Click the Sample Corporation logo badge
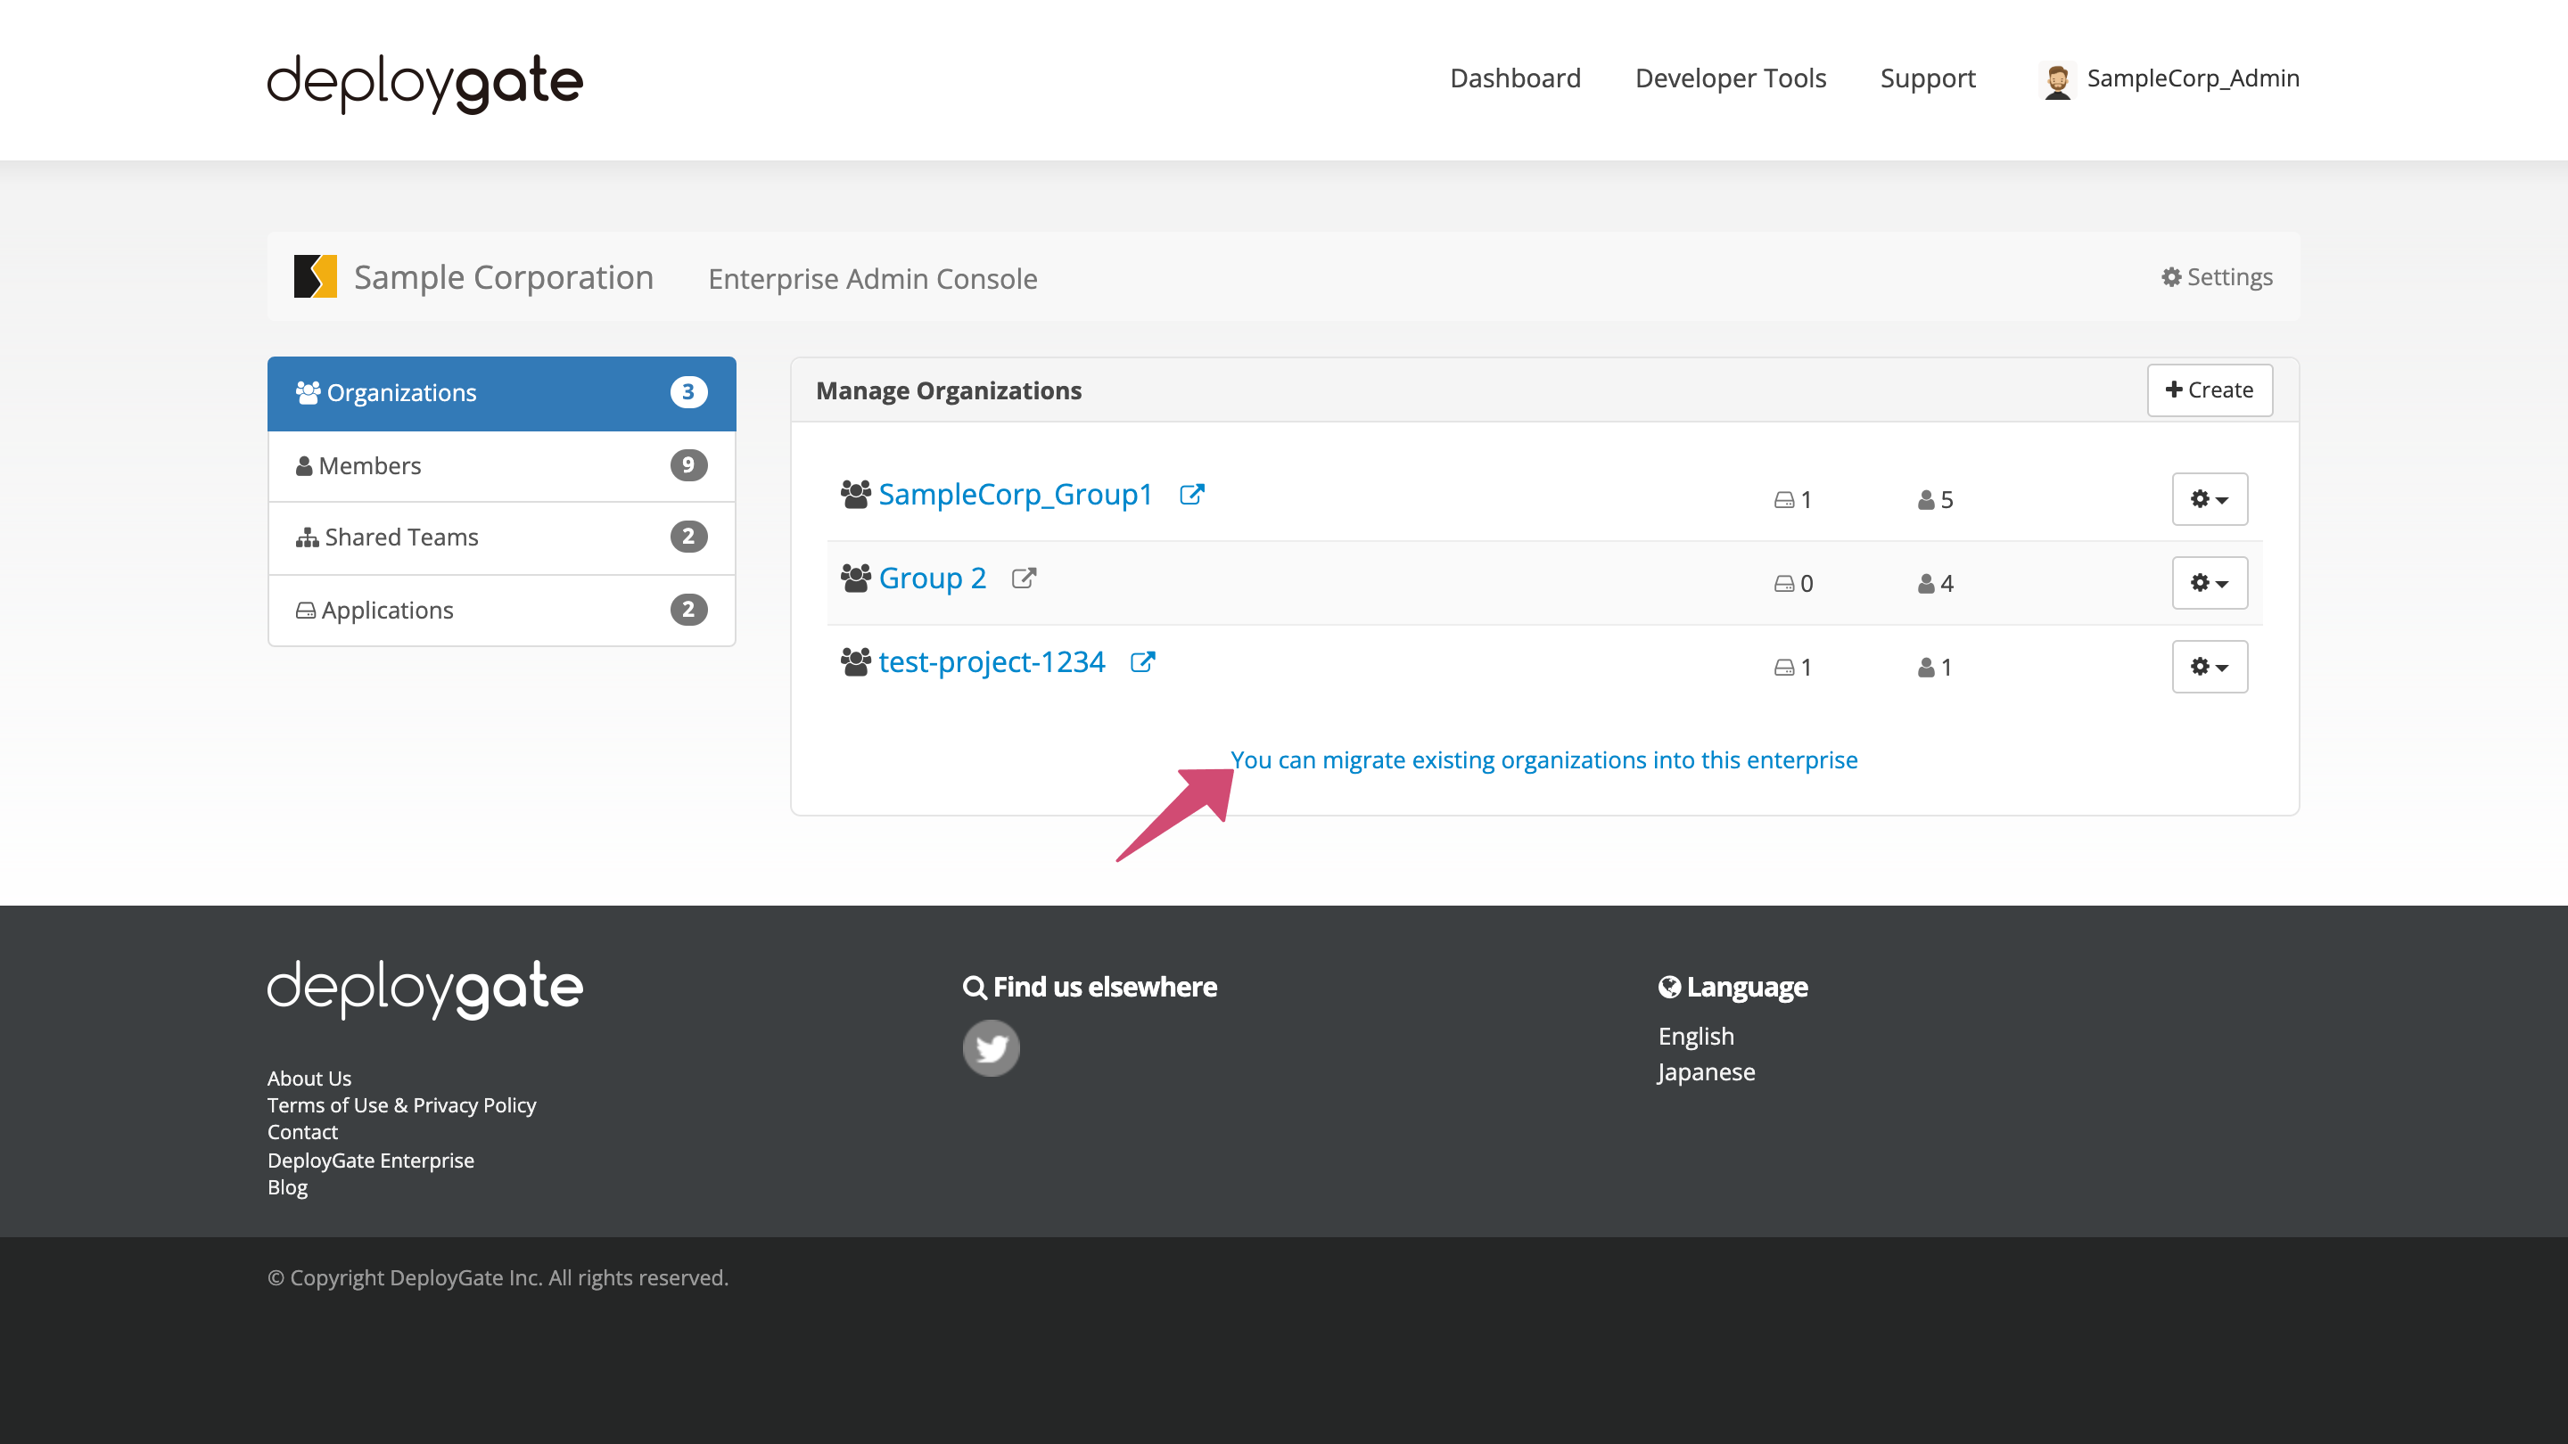The height and width of the screenshot is (1444, 2568). click(x=314, y=277)
